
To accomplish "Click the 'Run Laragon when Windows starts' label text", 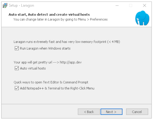I will point(45,48).
